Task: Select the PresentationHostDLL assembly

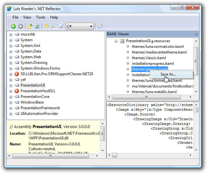Action: [x=38, y=91]
